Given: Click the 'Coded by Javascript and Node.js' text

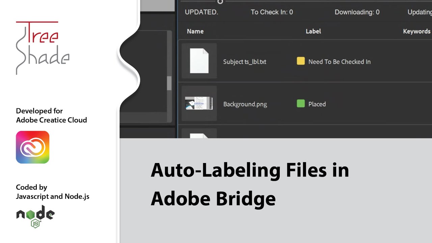Looking at the screenshot, I should [53, 192].
